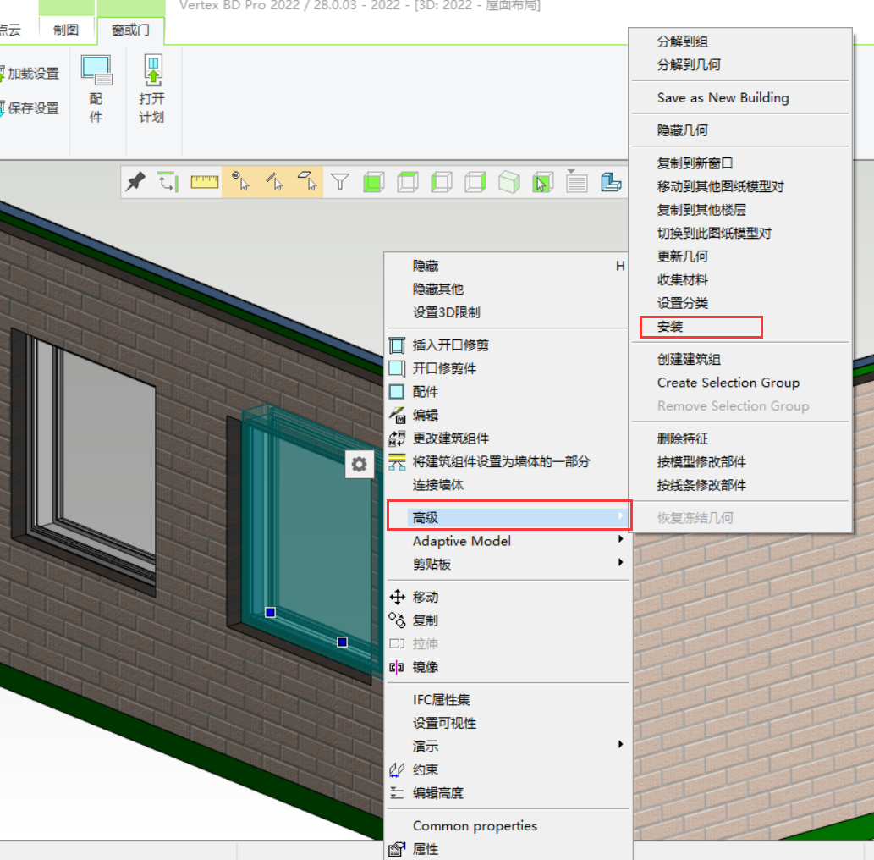Click the 打开计划 ribbon button

click(x=151, y=89)
